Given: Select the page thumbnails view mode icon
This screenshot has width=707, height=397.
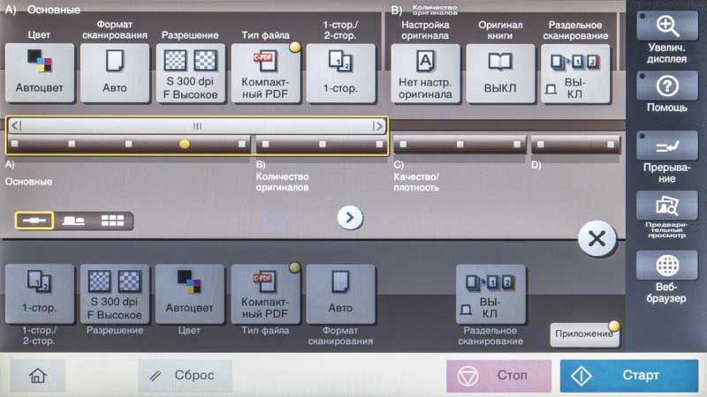Looking at the screenshot, I should (x=73, y=221).
